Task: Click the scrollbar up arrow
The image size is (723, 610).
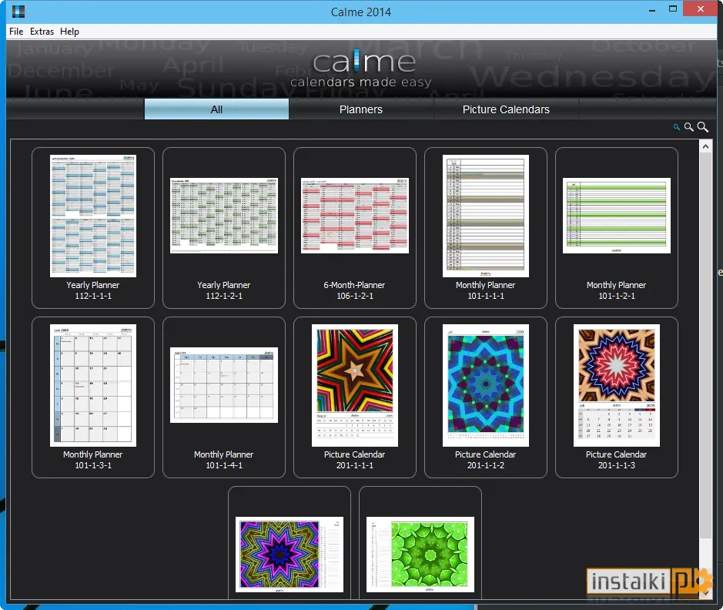Action: 705,146
